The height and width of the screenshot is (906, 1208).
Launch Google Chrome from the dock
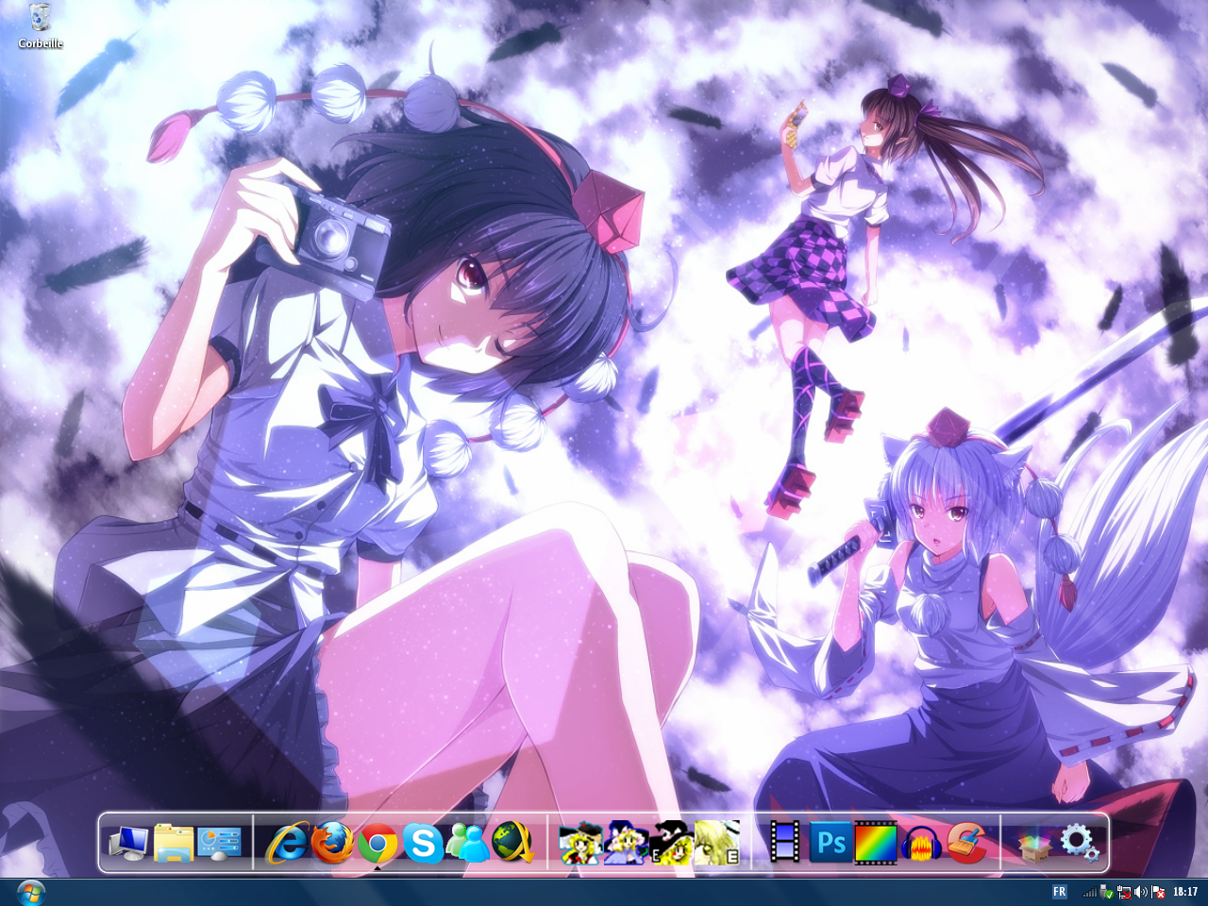click(377, 842)
